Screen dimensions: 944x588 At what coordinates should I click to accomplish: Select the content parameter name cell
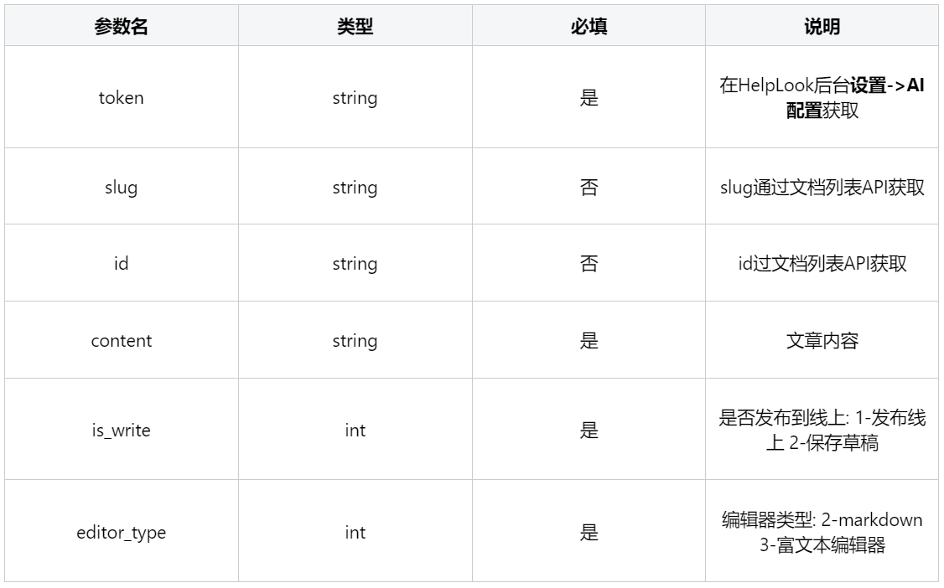click(121, 341)
